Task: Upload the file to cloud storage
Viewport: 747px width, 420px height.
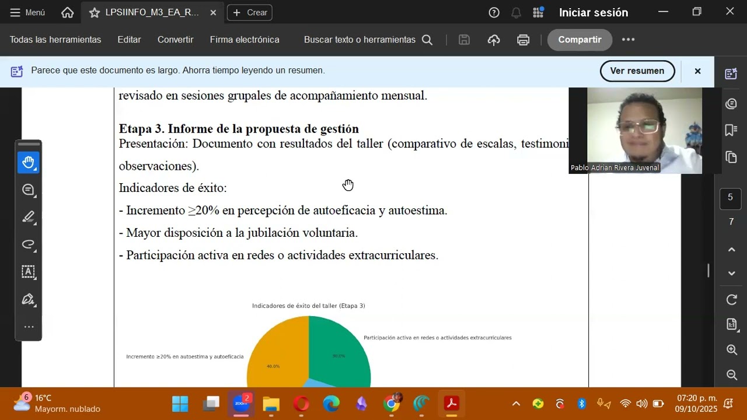Action: pos(494,40)
